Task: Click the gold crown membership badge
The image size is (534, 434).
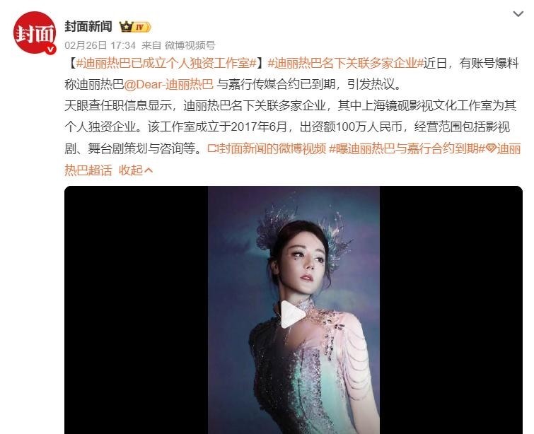Action: (x=126, y=27)
